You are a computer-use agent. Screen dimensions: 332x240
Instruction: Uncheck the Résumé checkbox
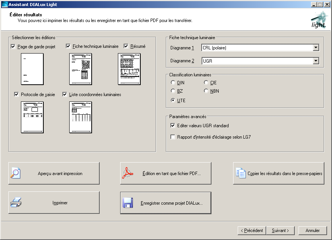click(126, 46)
